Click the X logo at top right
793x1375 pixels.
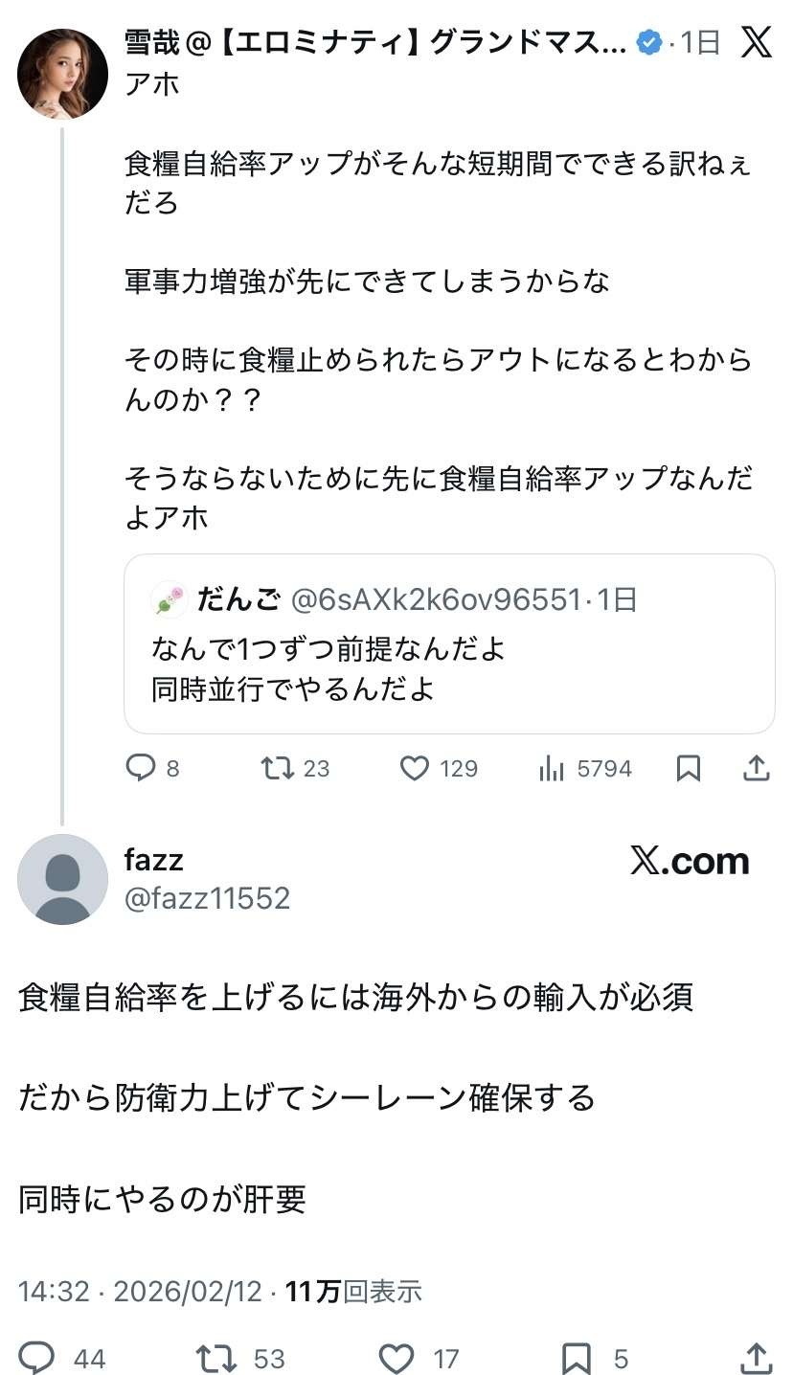click(x=757, y=42)
